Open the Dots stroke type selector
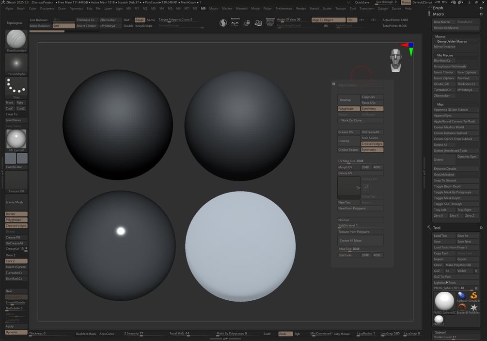This screenshot has width=487, height=341. (16, 88)
